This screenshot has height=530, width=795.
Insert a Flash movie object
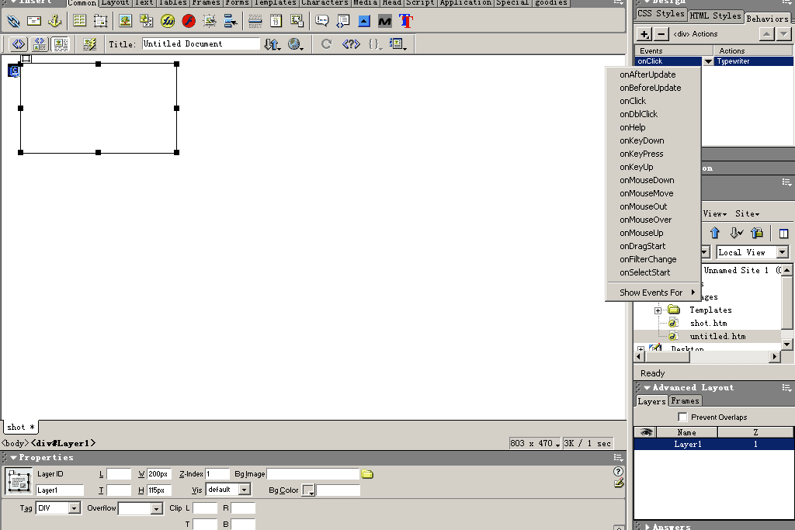(189, 21)
